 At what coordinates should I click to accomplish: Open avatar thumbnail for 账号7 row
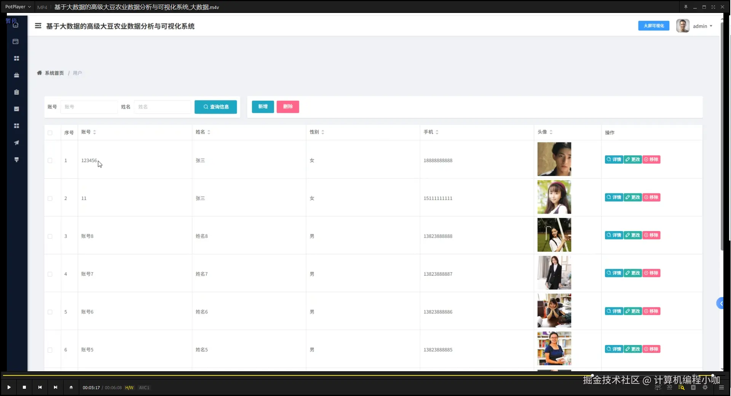click(x=554, y=273)
